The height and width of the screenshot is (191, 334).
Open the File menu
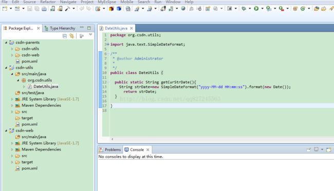pyautogui.click(x=4, y=2)
